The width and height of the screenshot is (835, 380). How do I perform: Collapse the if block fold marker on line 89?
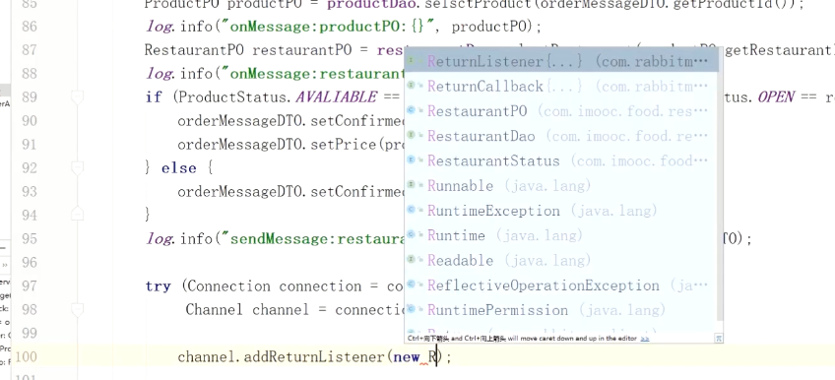click(78, 96)
